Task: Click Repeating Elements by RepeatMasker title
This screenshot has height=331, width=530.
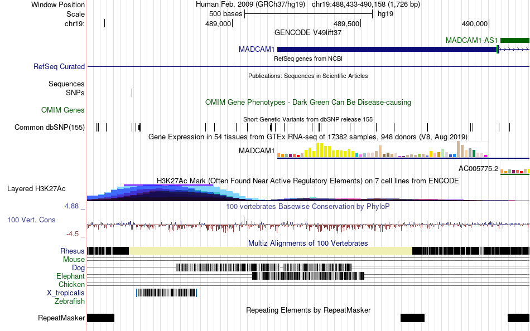Action: [309, 310]
